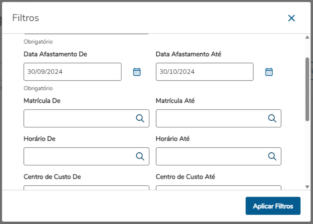Open the Matrícula De search lookup
Viewport: 313px width, 224px height.
pyautogui.click(x=141, y=118)
